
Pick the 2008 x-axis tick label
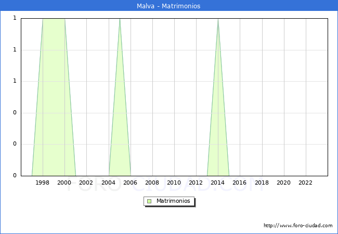pyautogui.click(x=152, y=183)
